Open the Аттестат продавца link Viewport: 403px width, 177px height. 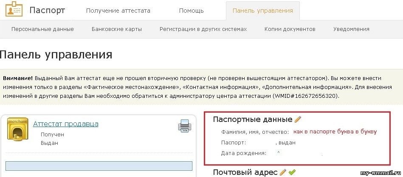pyautogui.click(x=66, y=124)
